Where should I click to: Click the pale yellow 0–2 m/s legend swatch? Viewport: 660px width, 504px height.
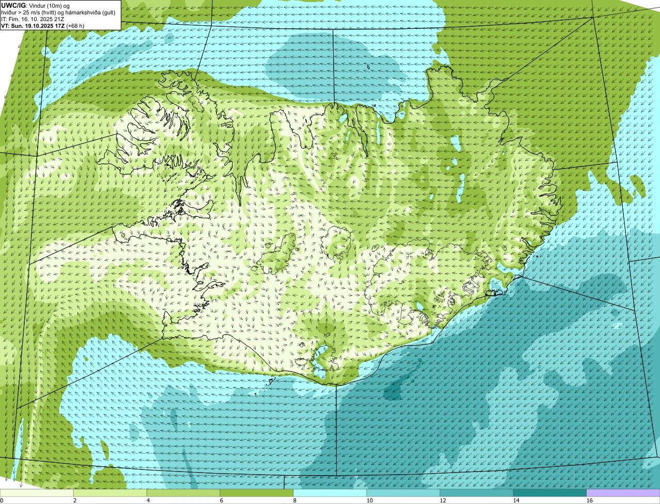pos(37,493)
